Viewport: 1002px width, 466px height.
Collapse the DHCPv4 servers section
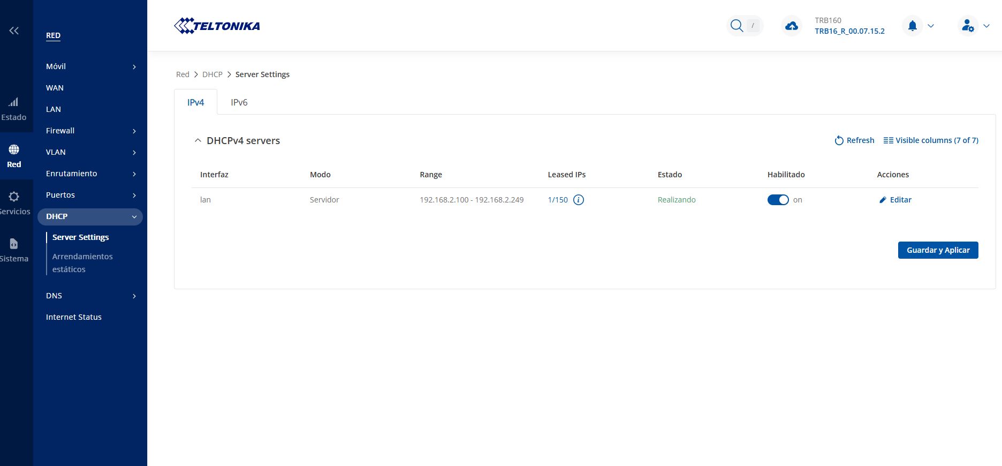pyautogui.click(x=198, y=140)
